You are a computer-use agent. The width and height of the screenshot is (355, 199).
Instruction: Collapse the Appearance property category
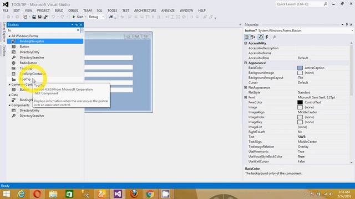(x=246, y=63)
